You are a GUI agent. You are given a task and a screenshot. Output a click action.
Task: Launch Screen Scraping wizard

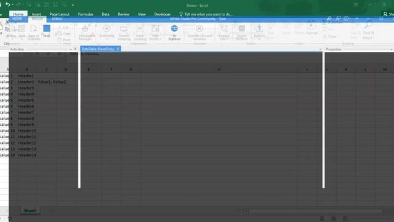[x=124, y=33]
